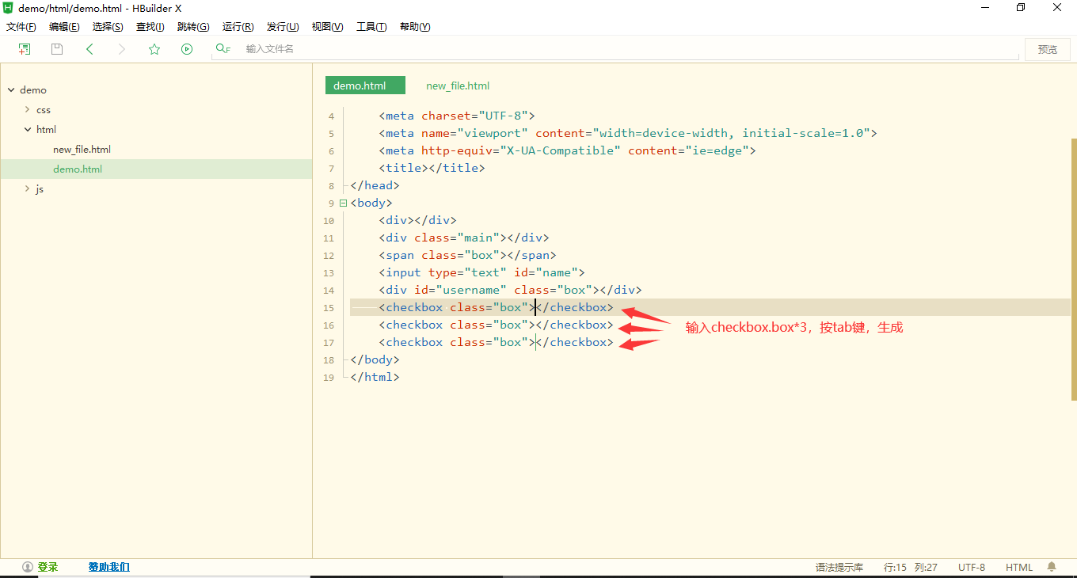Click line number 15 in the gutter
Viewport: 1077px width, 578px height.
tap(329, 308)
